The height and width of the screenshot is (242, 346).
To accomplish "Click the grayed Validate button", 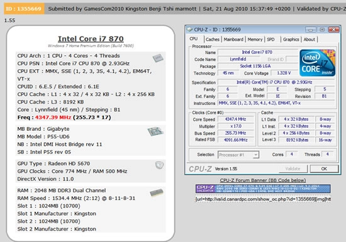I will [x=293, y=169].
